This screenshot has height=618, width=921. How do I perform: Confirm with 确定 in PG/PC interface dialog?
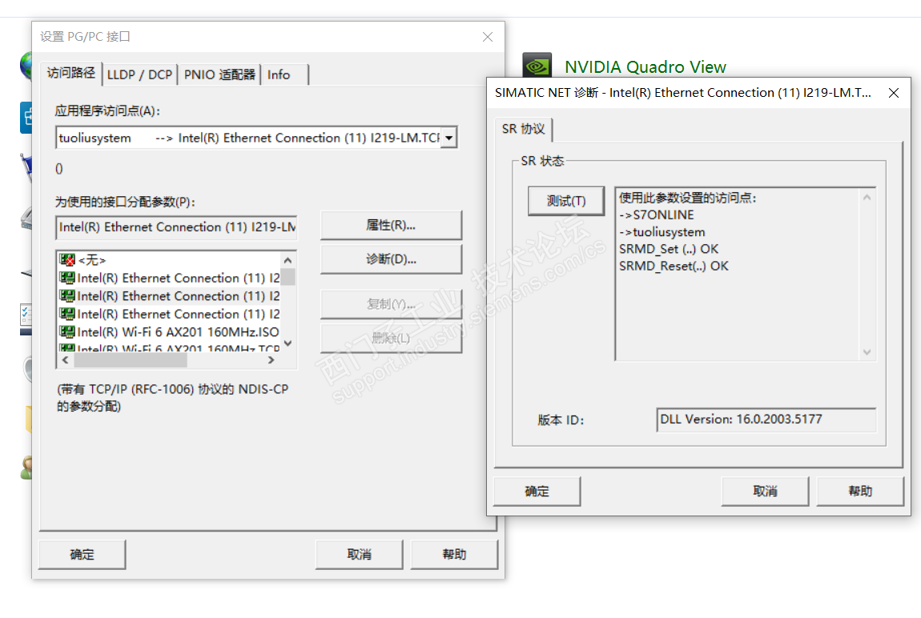tap(82, 555)
